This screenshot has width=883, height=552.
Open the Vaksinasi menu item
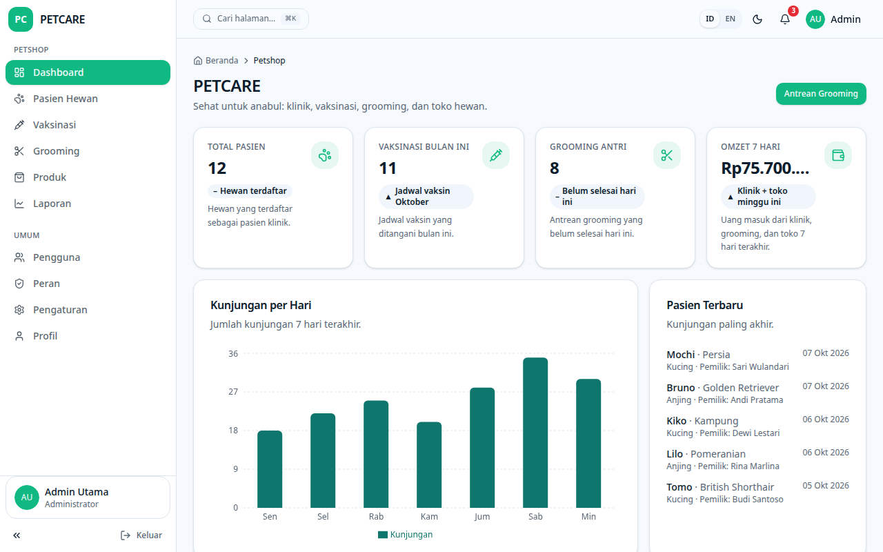(88, 125)
